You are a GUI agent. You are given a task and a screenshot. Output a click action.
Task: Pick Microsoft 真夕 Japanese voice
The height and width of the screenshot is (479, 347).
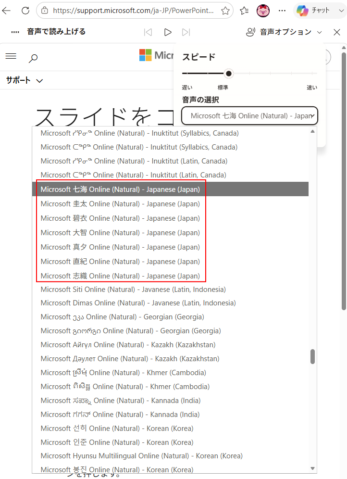(170, 247)
